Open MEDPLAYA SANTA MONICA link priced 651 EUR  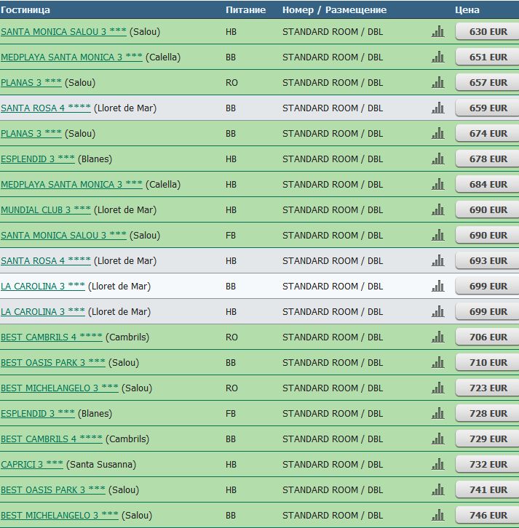[71, 57]
